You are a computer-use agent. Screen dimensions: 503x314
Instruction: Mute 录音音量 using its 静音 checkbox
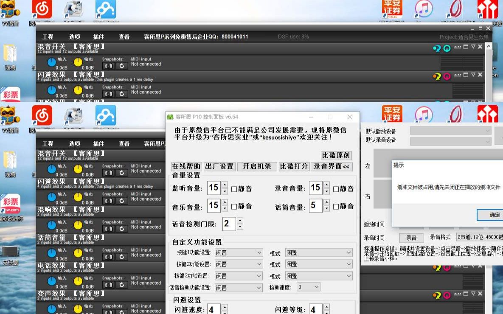[x=335, y=188]
